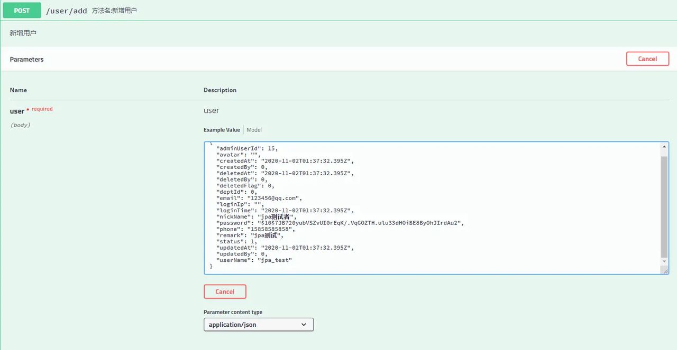Viewport: 677px width, 350px height.
Task: Click the Parameters section heading
Action: coord(26,60)
